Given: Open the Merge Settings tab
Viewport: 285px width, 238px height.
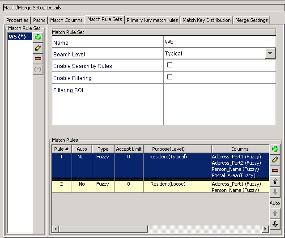Looking at the screenshot, I should tap(251, 20).
